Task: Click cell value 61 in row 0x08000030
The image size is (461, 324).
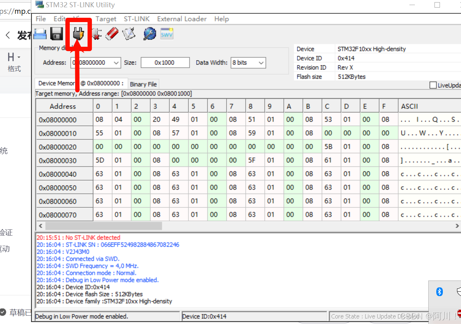Action: [331, 161]
